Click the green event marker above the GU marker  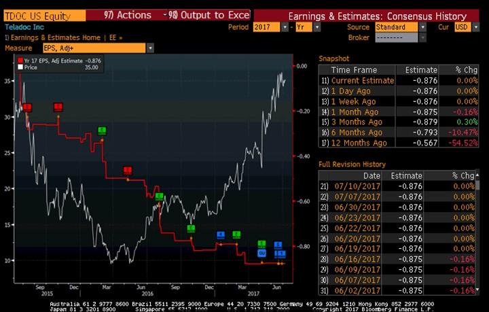261,243
